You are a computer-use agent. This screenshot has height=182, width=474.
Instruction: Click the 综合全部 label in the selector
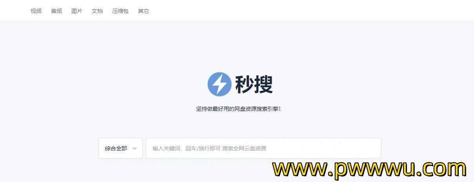[x=116, y=148]
